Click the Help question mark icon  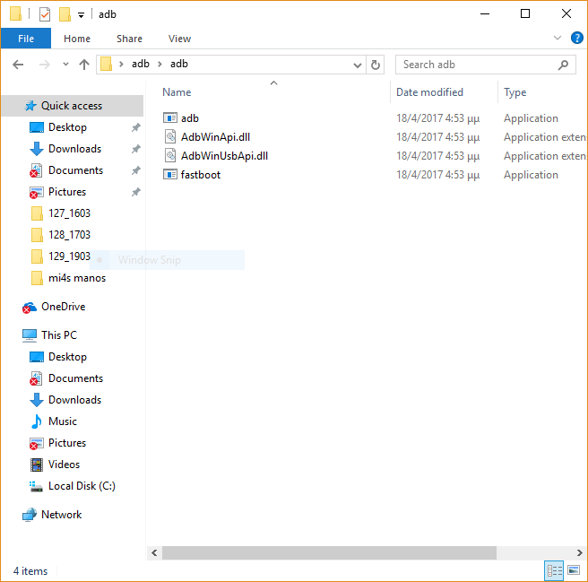click(575, 39)
